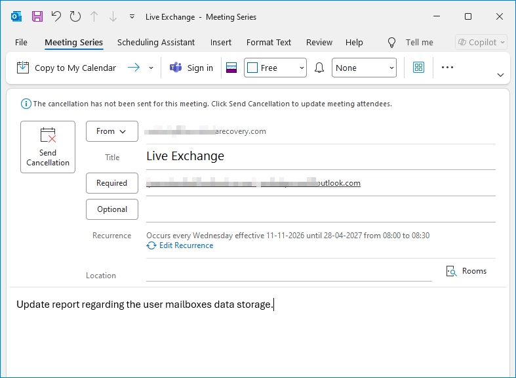The width and height of the screenshot is (516, 378).
Task: Click the Edit Recurrence circular arrows icon
Action: [x=151, y=245]
